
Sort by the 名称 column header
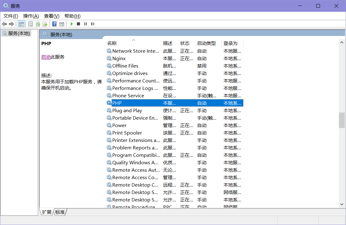pos(134,43)
